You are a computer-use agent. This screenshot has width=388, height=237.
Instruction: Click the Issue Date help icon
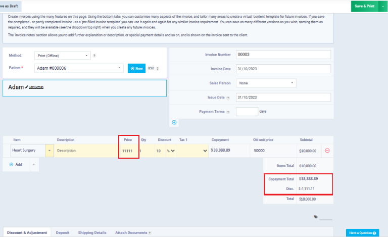[228, 98]
